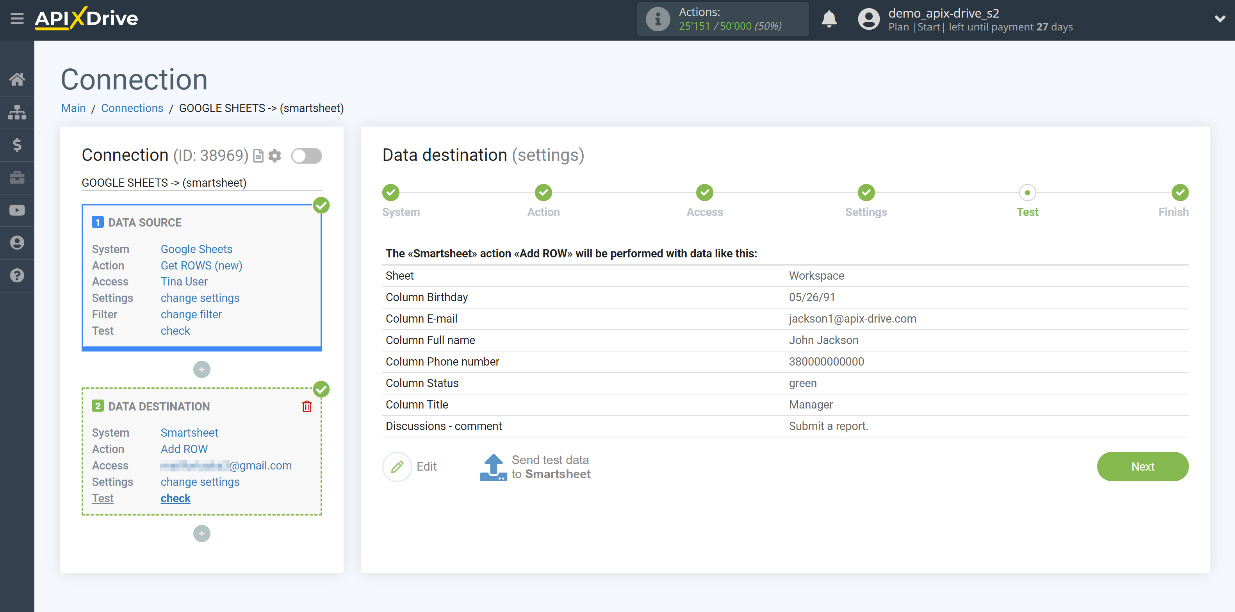The width and height of the screenshot is (1235, 612).
Task: Open the notifications bell
Action: (x=829, y=19)
